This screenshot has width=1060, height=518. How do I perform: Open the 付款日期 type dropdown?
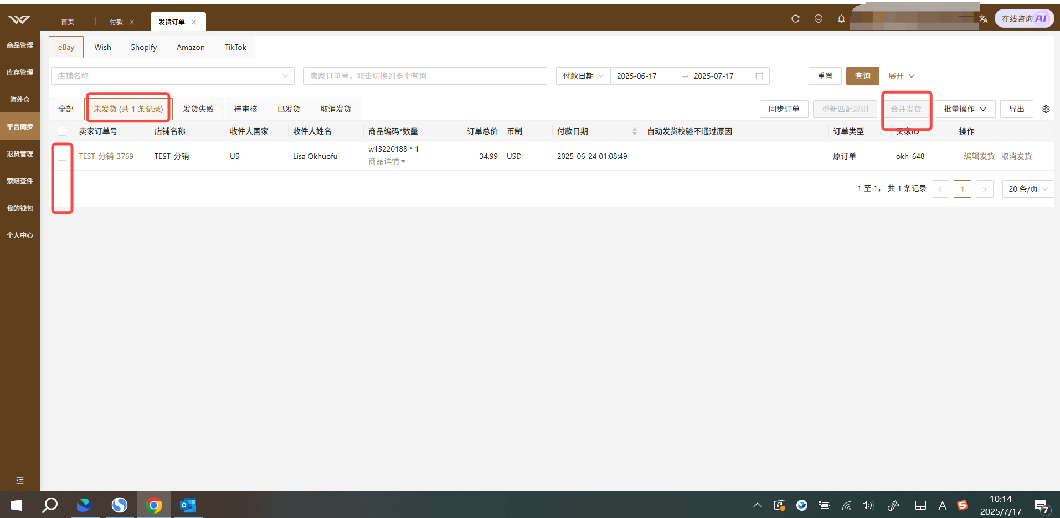pyautogui.click(x=583, y=76)
